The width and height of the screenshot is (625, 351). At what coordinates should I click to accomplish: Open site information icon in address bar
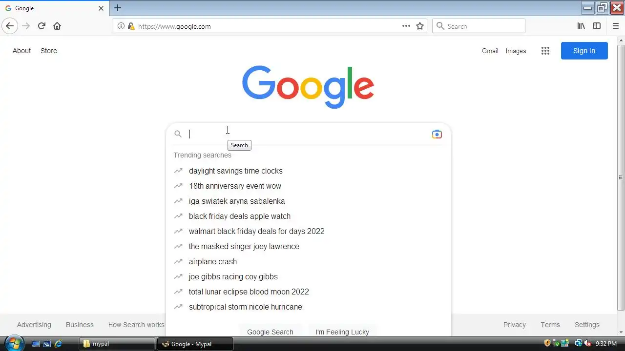pos(121,26)
